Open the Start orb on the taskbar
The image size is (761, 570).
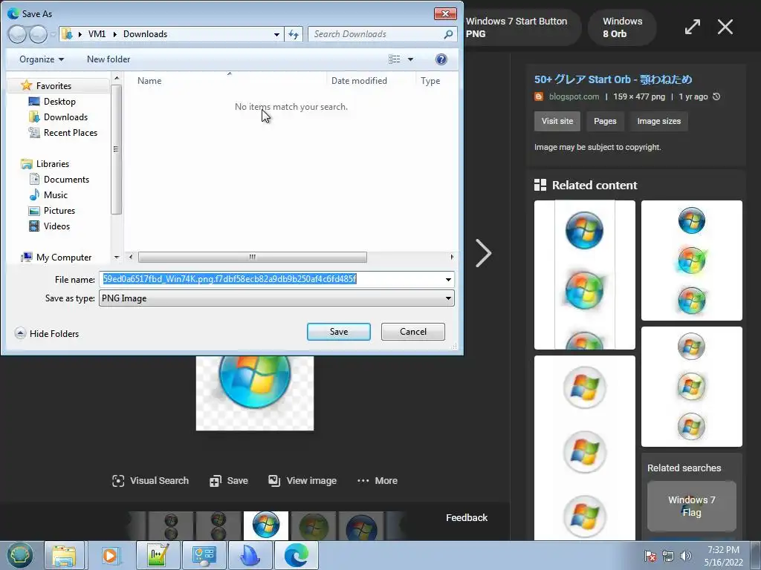20,555
